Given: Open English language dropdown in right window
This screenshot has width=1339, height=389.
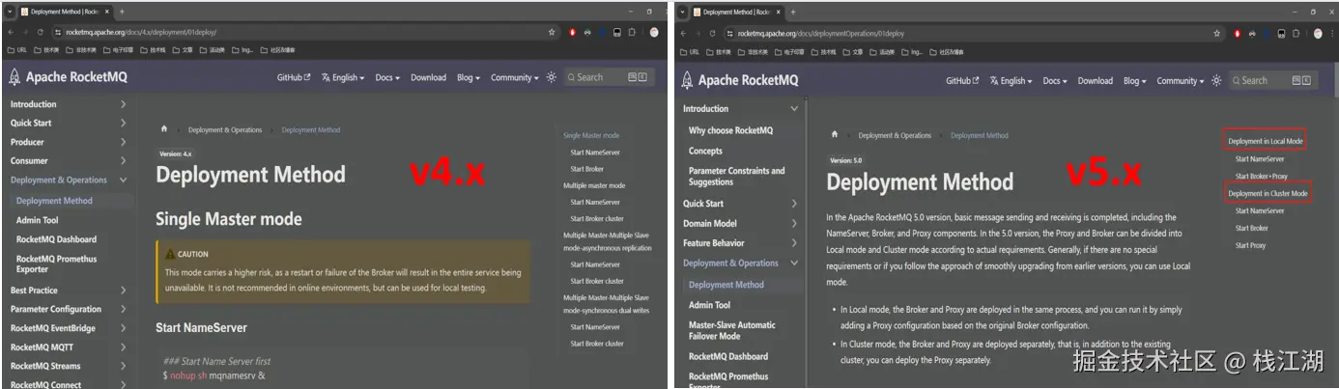Looking at the screenshot, I should (x=1011, y=81).
